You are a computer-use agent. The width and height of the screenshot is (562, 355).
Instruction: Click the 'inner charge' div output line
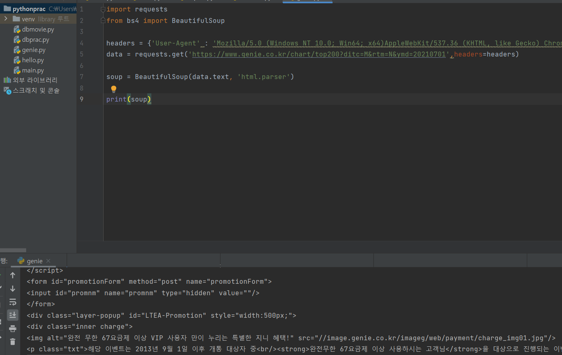80,327
